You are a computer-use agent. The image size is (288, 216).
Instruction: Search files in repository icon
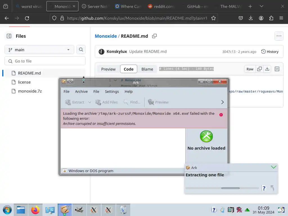tap(81, 49)
